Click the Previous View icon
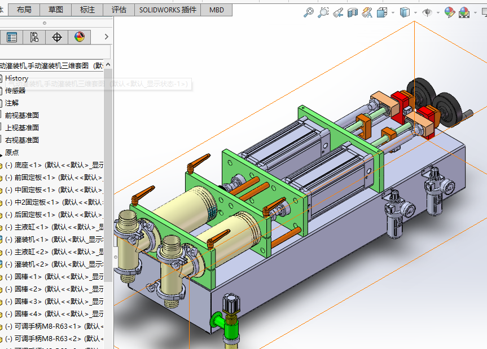 pyautogui.click(x=338, y=12)
